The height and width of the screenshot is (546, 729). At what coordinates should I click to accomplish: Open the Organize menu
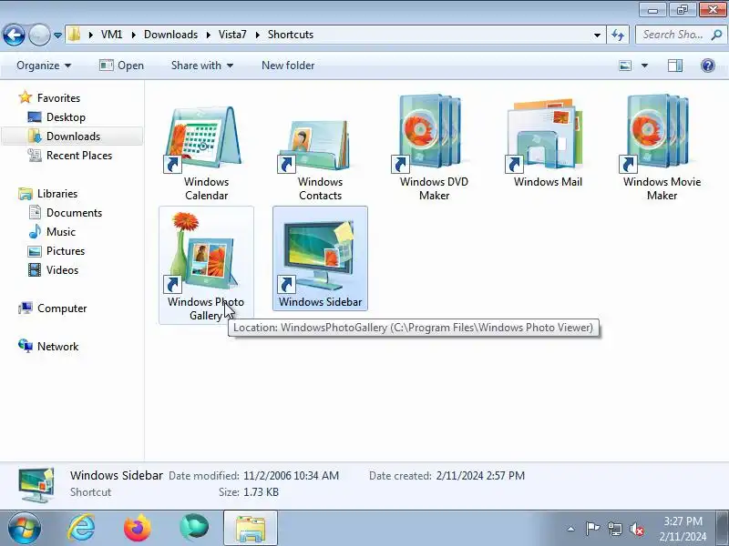(x=44, y=66)
